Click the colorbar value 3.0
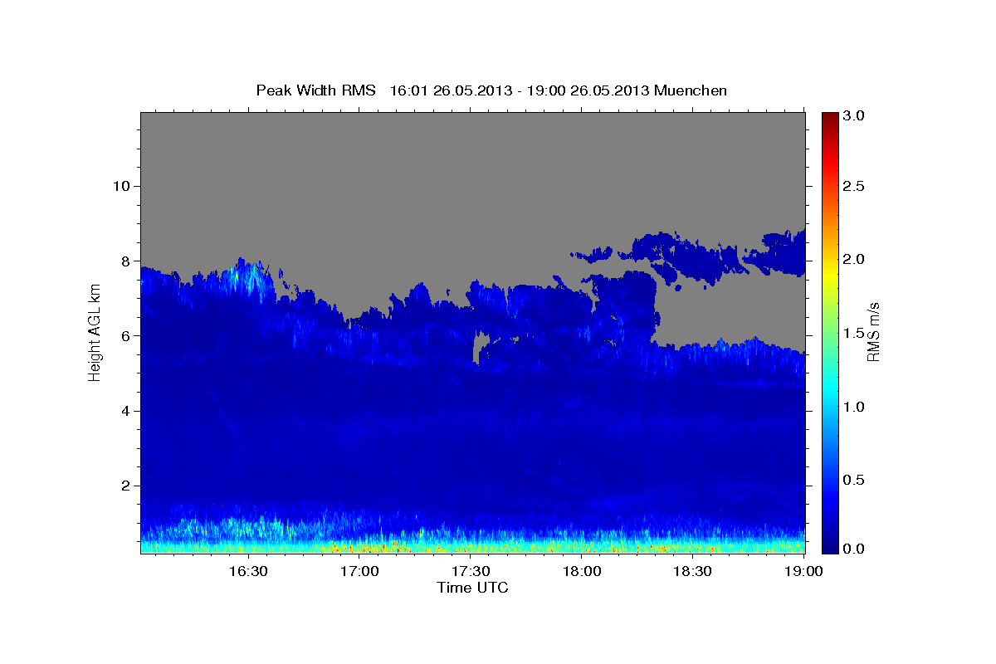This screenshot has height=664, width=996. click(853, 116)
